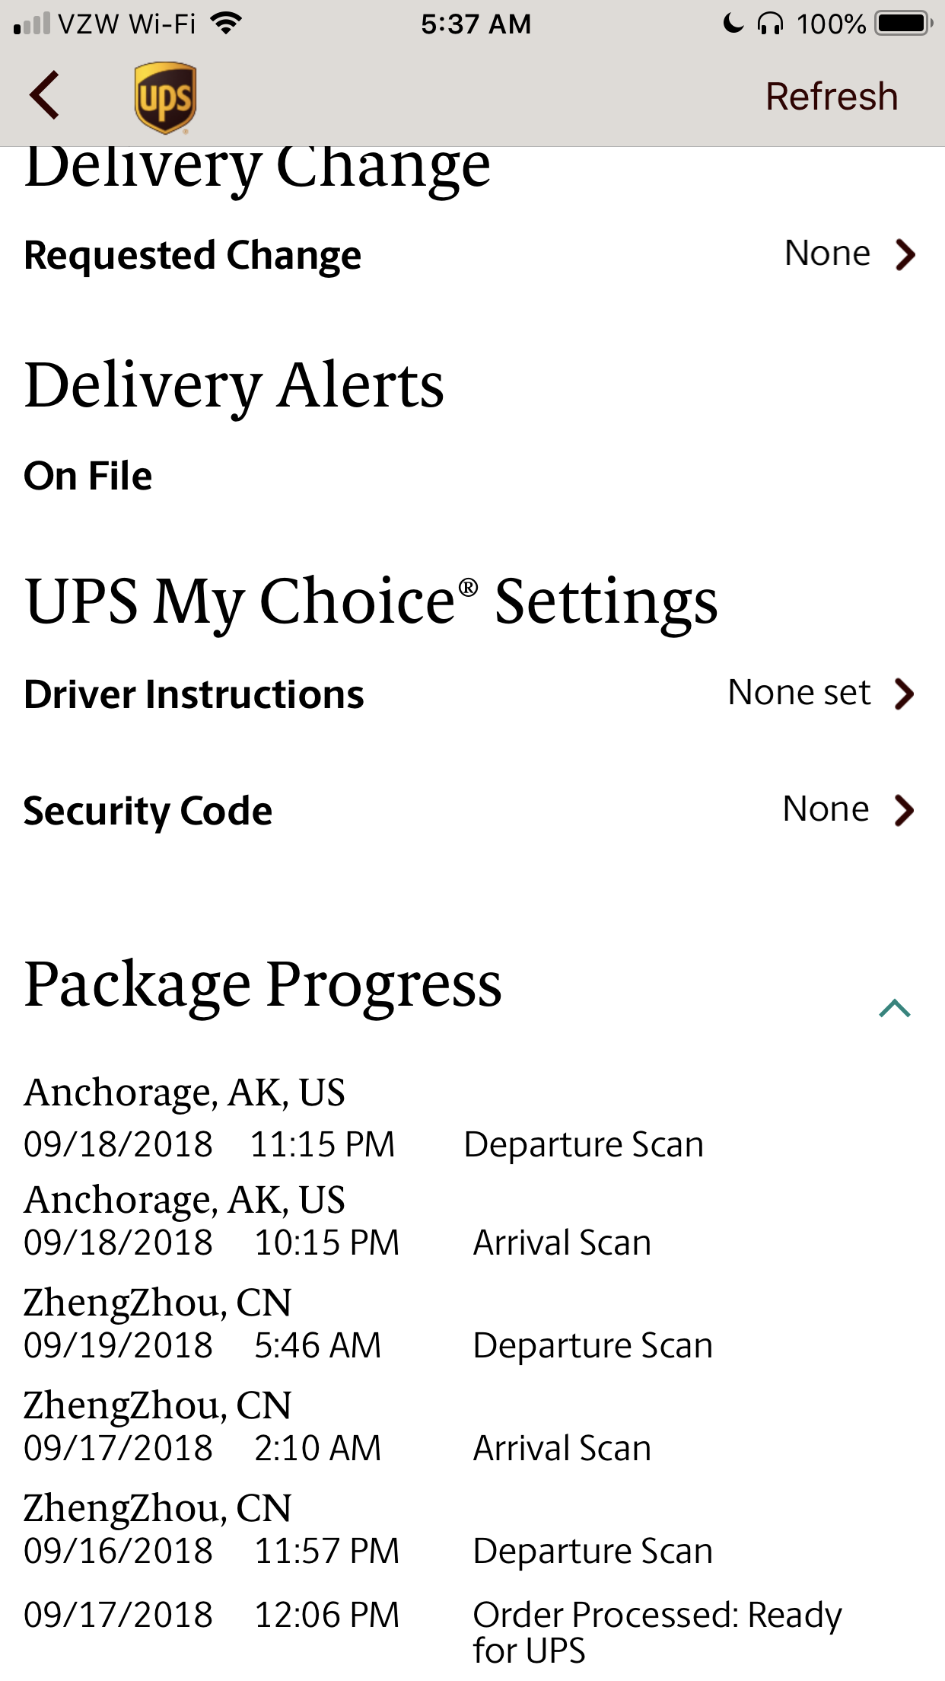Select the Requested Change row
This screenshot has height=1681, width=945.
473,255
